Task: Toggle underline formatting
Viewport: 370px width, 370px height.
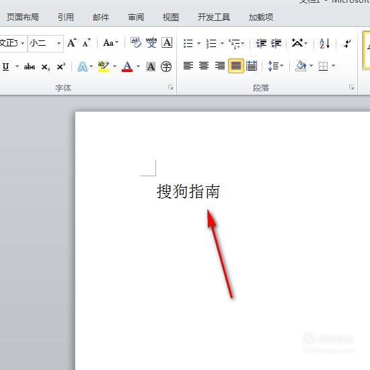Action: pos(6,67)
